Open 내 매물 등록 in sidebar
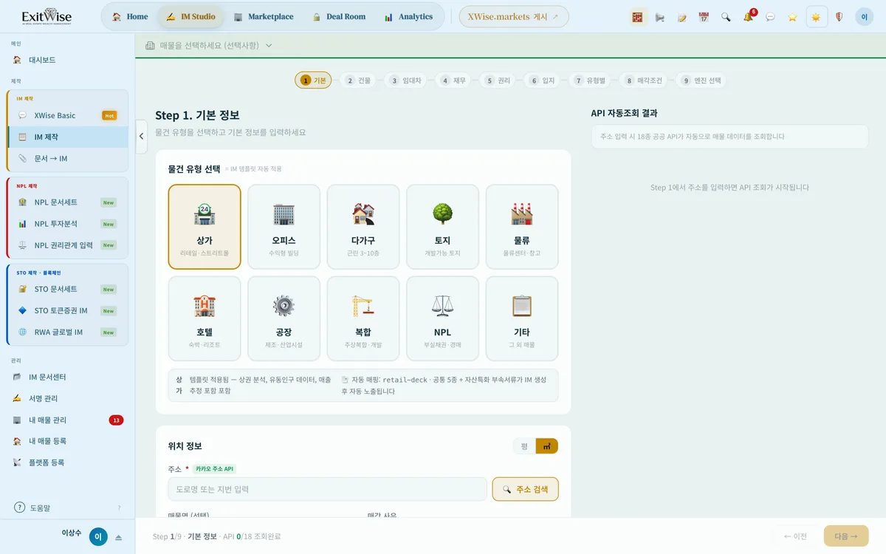This screenshot has height=554, width=886. [67, 441]
